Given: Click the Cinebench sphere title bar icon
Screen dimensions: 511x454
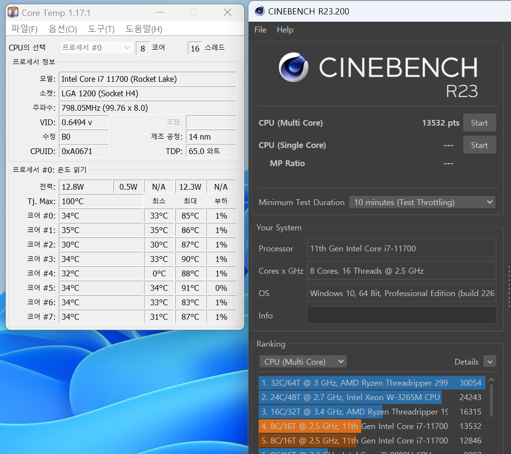Looking at the screenshot, I should [260, 11].
